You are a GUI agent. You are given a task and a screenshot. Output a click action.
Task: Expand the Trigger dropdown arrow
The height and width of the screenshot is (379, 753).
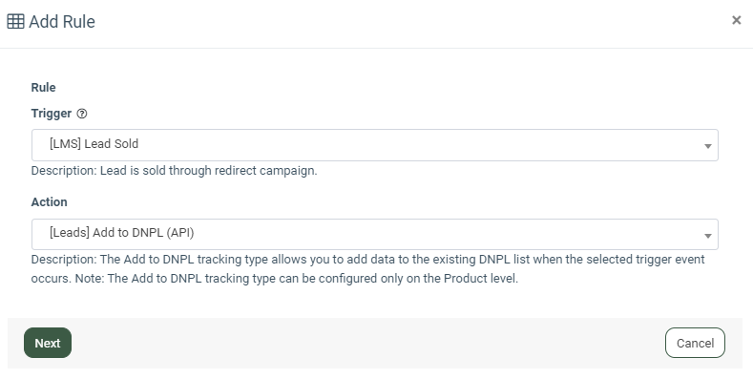point(707,146)
